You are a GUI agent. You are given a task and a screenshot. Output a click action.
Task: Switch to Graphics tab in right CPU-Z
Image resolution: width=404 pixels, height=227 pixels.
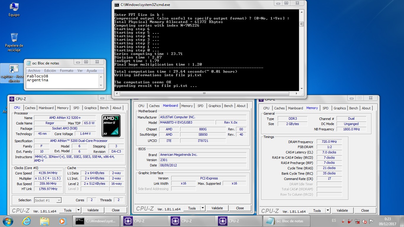(x=340, y=108)
